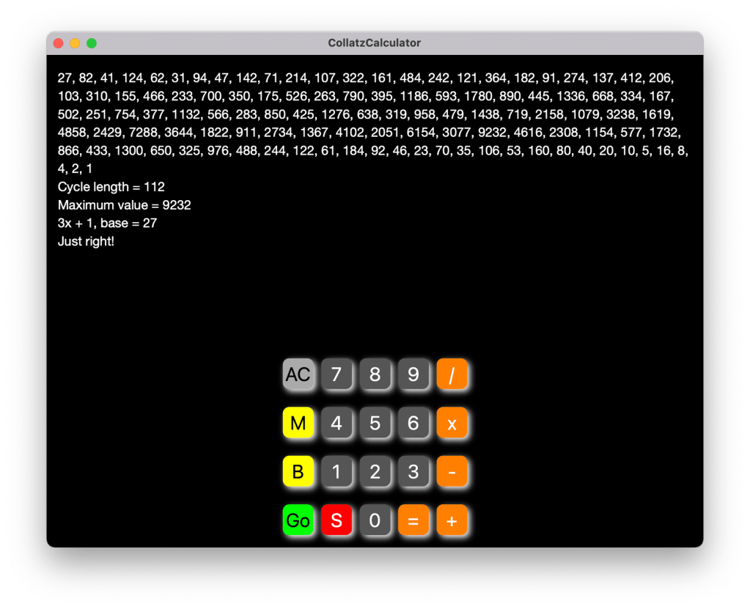The height and width of the screenshot is (609, 750).
Task: Choose the orange minus operator
Action: [x=452, y=472]
